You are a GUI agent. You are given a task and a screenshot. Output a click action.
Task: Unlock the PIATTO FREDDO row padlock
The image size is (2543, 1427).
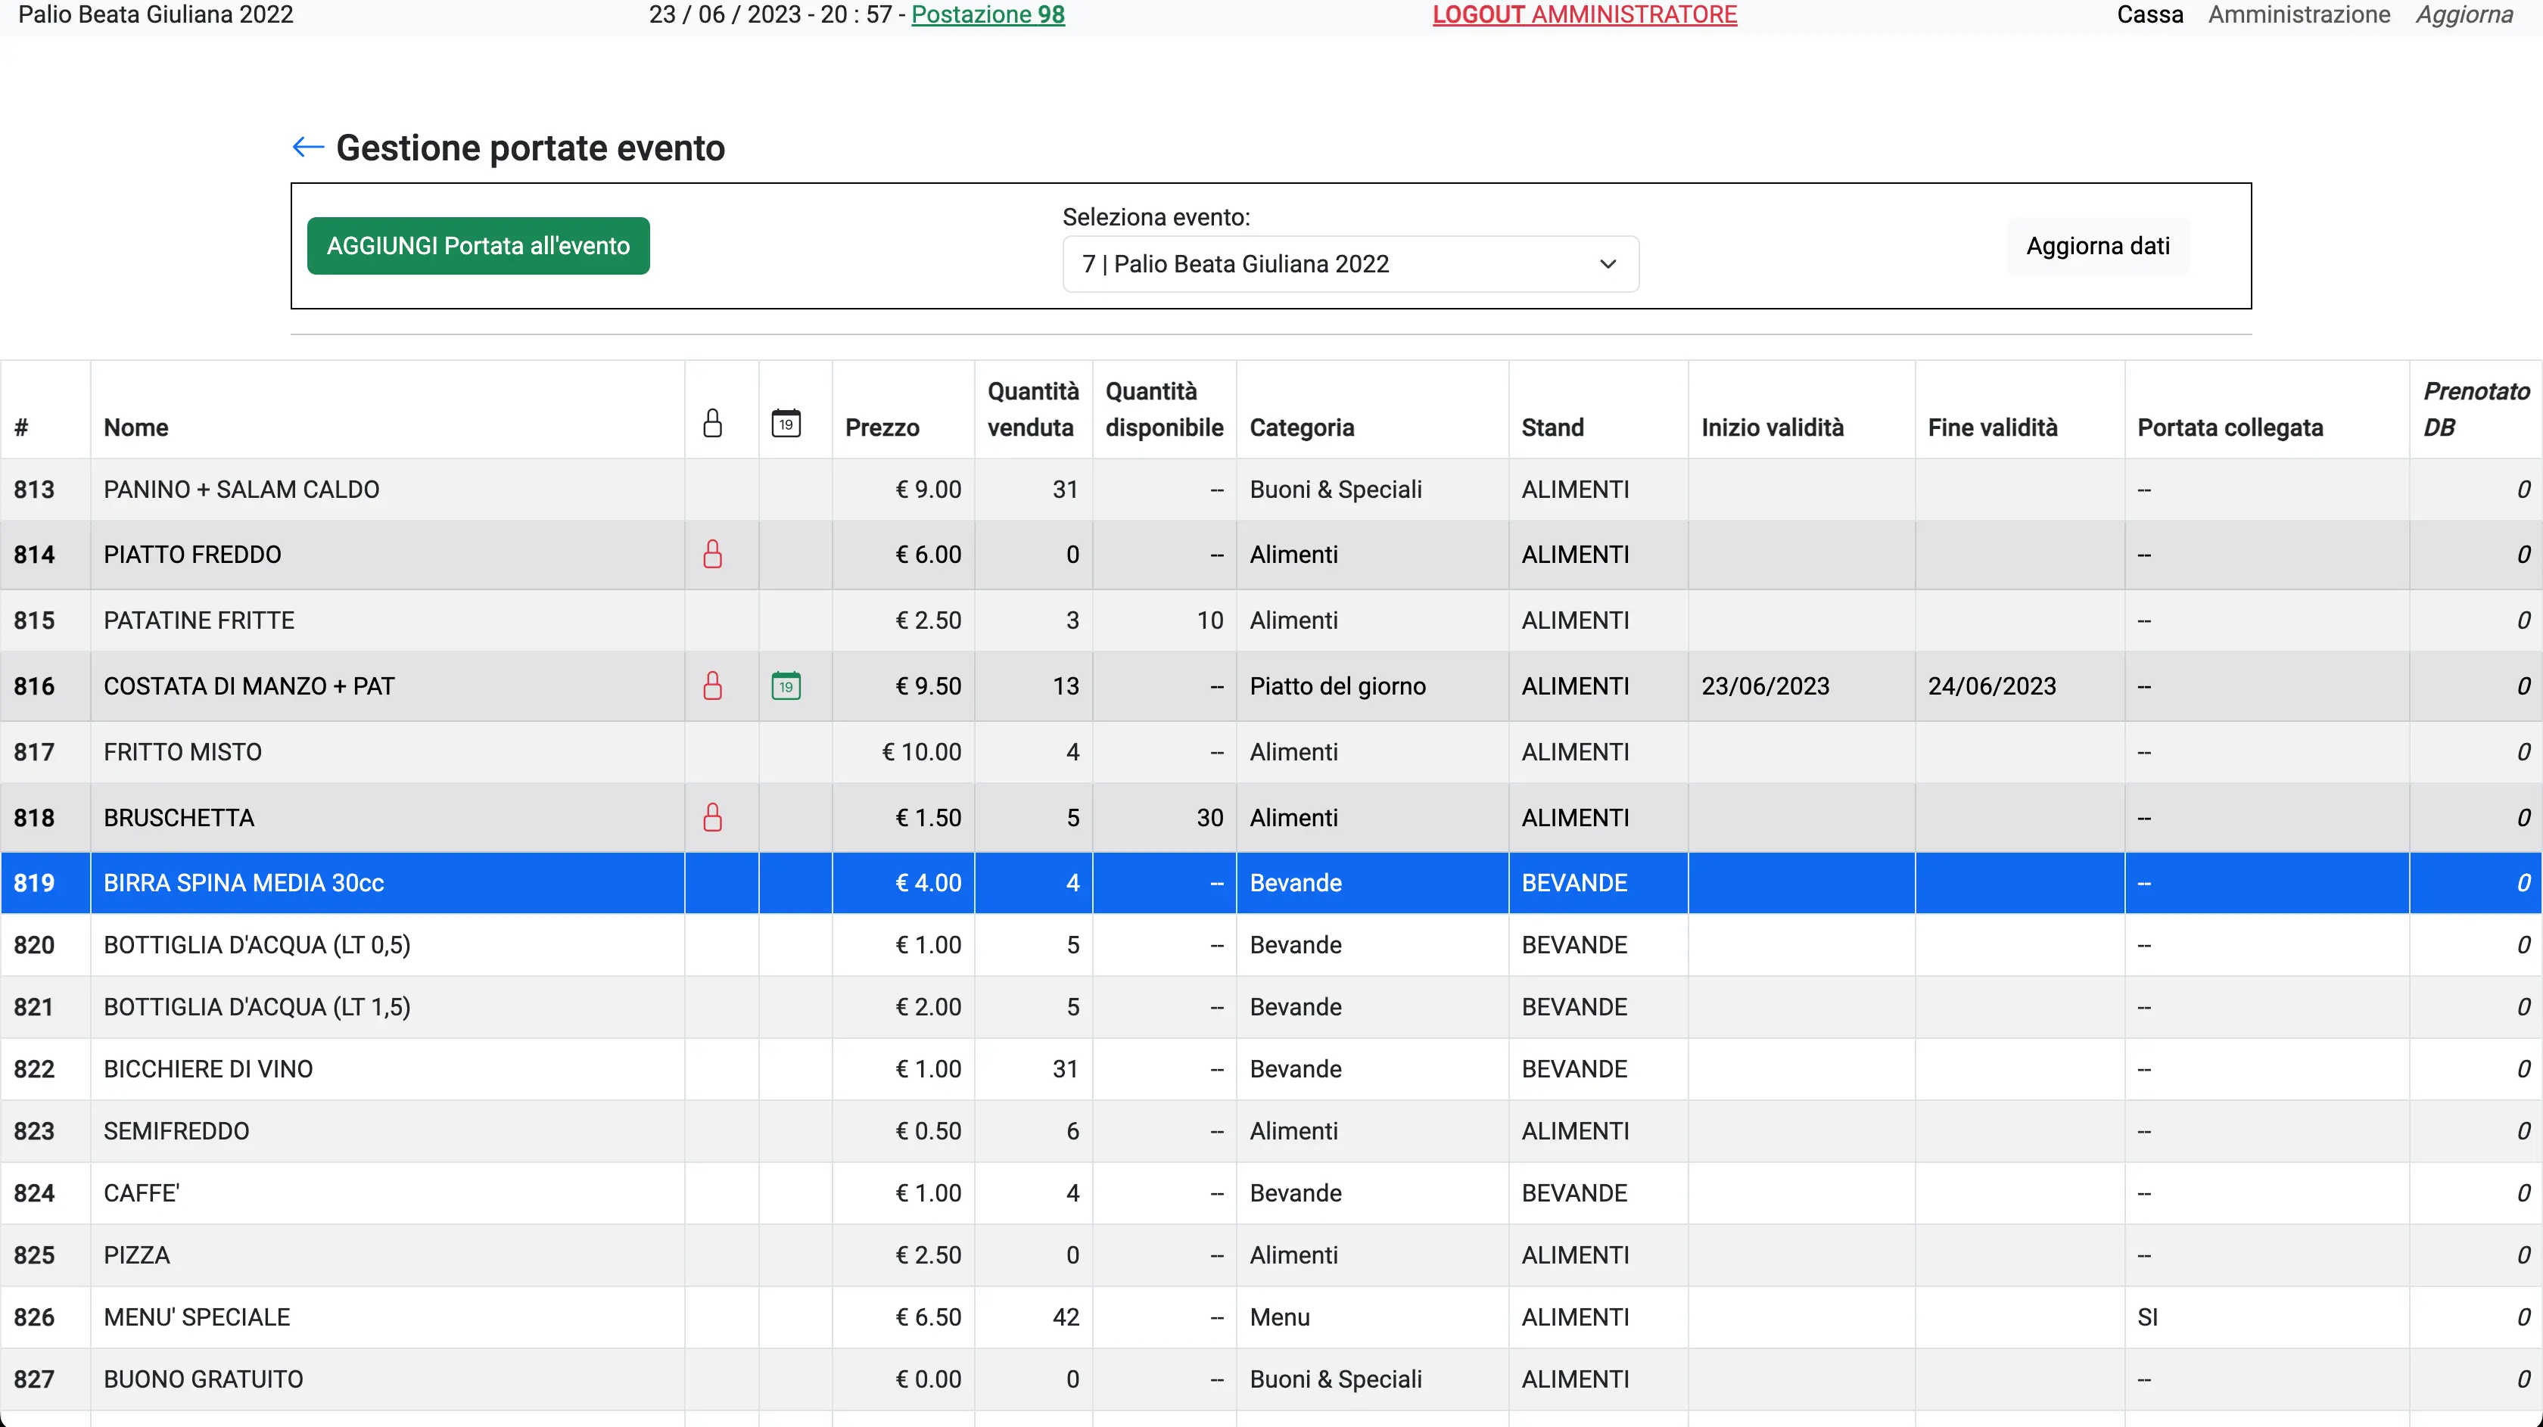pos(713,555)
